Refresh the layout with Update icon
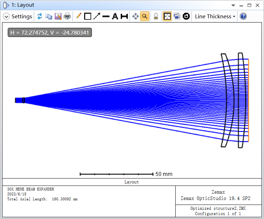 click(40, 16)
